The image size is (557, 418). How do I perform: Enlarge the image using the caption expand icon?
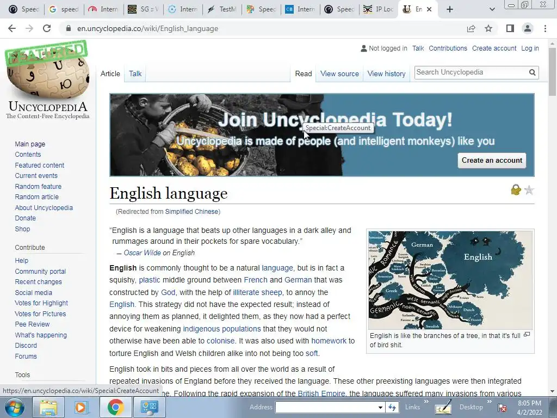(527, 335)
